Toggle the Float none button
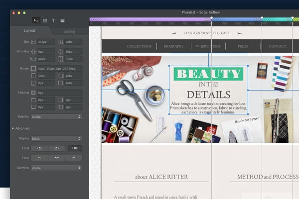Image resolution: width=299 pixels, height=199 pixels. pyautogui.click(x=74, y=148)
